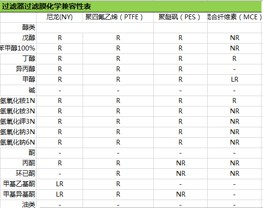Click R in 甲基异基酮 row under PTFE
Viewport: 263px width, 208px height.
[x=118, y=195]
